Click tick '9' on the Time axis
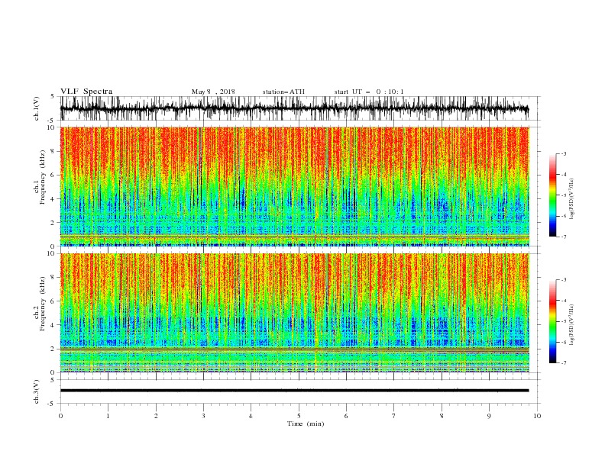The width and height of the screenshot is (605, 467). pyautogui.click(x=489, y=416)
